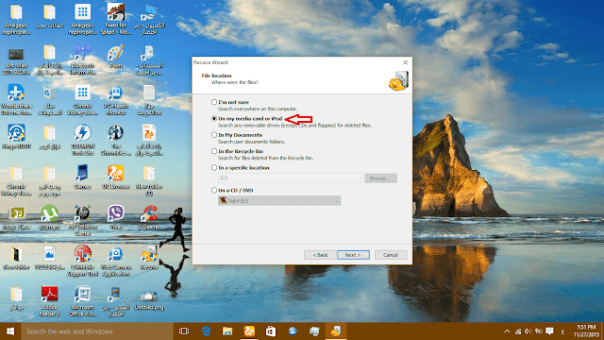Cancel the Recuva Wizard
This screenshot has width=604, height=340.
coord(391,255)
